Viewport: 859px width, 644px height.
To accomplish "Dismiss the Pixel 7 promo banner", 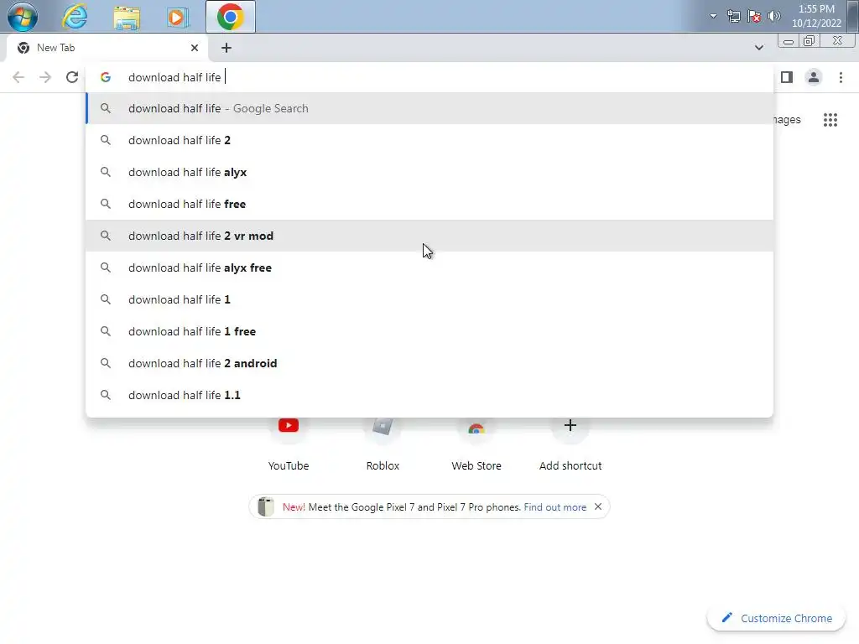I will [x=598, y=506].
